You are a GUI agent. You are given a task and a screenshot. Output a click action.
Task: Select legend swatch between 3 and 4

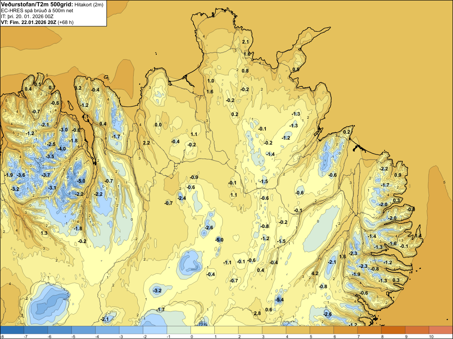tap(274, 330)
